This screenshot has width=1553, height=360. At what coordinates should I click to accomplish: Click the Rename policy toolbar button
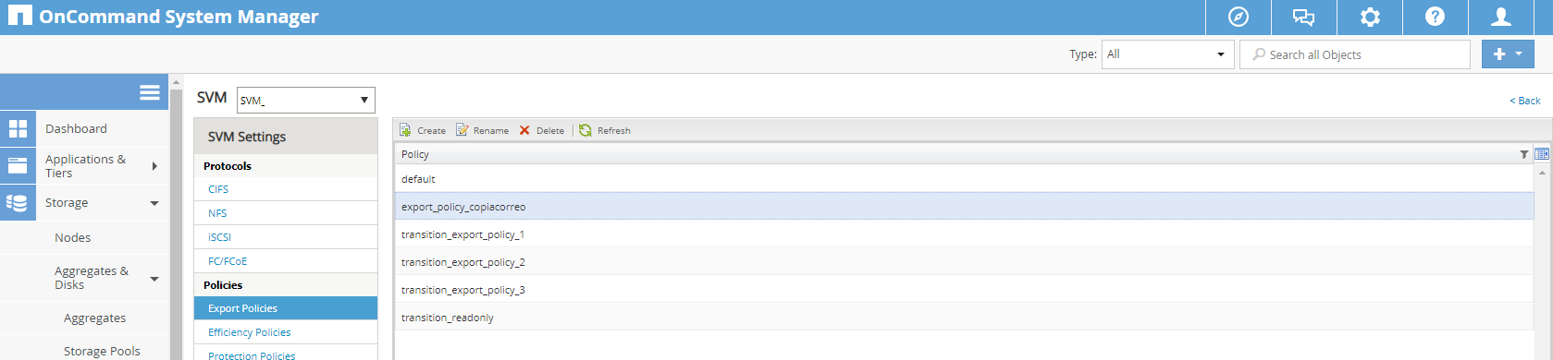(482, 130)
